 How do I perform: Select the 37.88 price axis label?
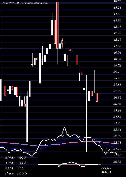(117, 84)
